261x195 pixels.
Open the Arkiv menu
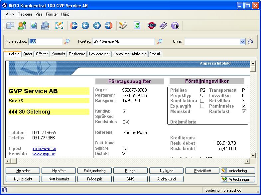[10, 14]
